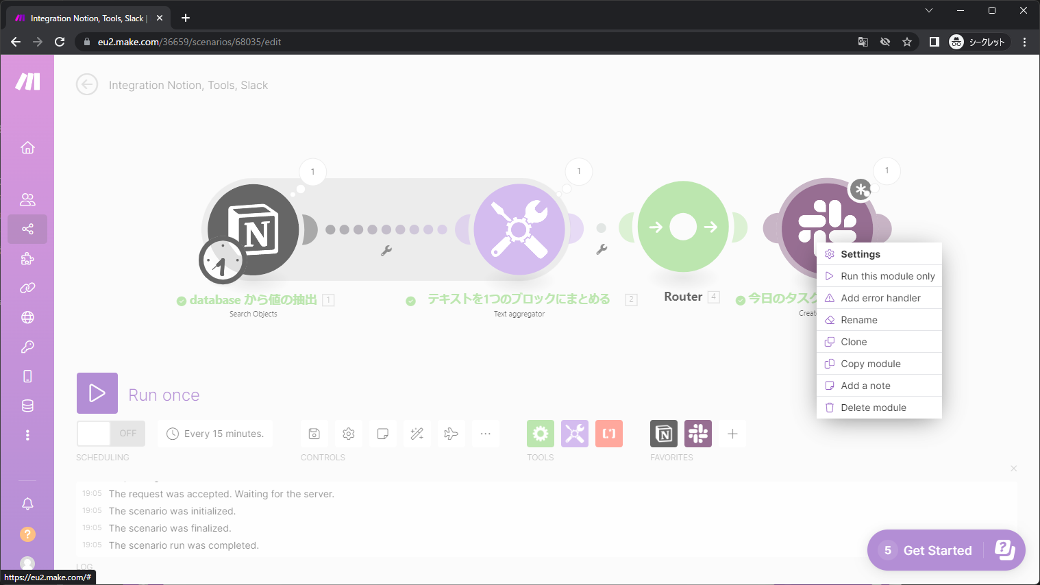Screen dimensions: 1040x585
Task: Open the Notifications bell icon
Action: [x=27, y=504]
